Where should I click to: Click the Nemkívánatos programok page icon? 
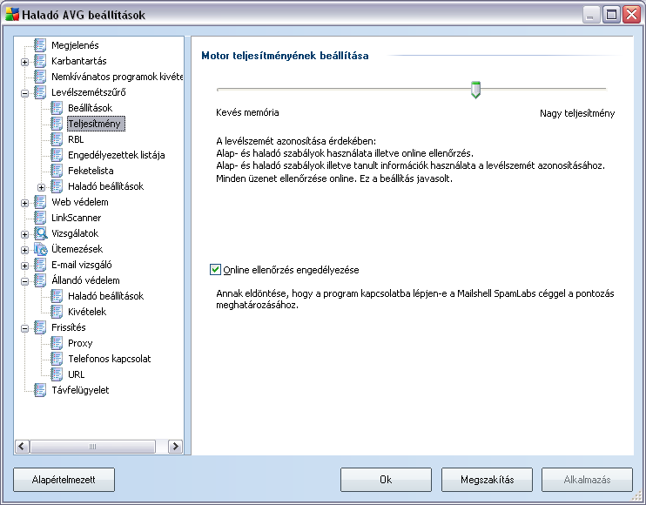[x=40, y=77]
